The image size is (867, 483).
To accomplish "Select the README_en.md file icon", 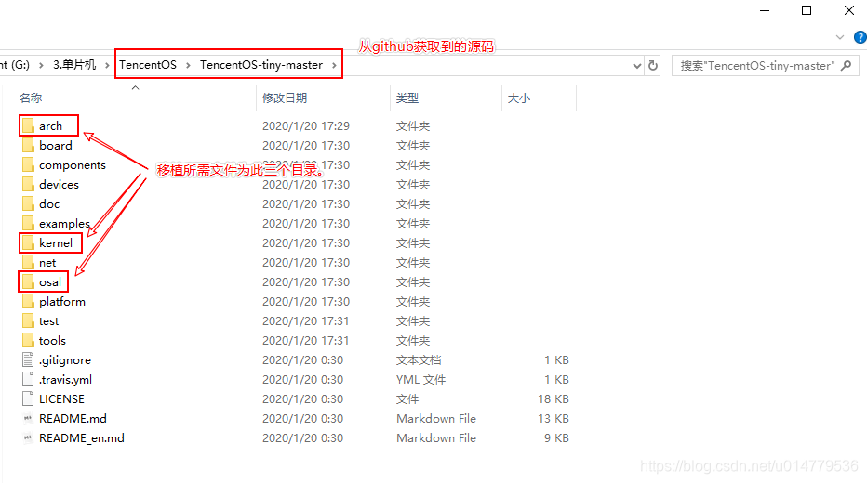I will pyautogui.click(x=28, y=437).
